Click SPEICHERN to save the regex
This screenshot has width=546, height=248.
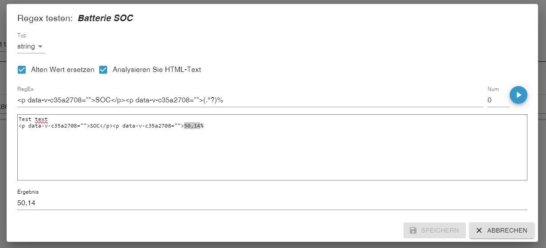(x=434, y=230)
